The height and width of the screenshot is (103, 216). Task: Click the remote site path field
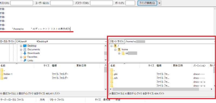(x=170, y=42)
